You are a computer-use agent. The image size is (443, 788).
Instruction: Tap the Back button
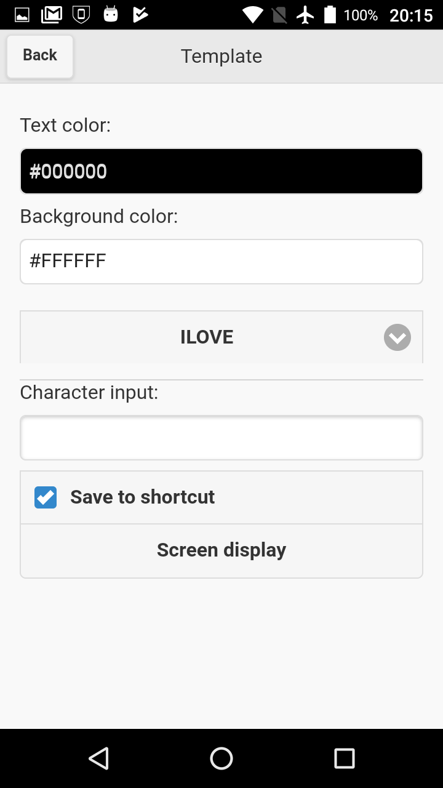[x=40, y=56]
